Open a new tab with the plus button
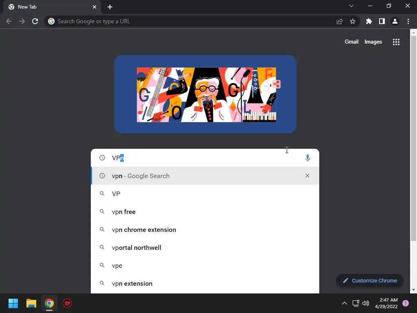The image size is (417, 313). [x=110, y=7]
